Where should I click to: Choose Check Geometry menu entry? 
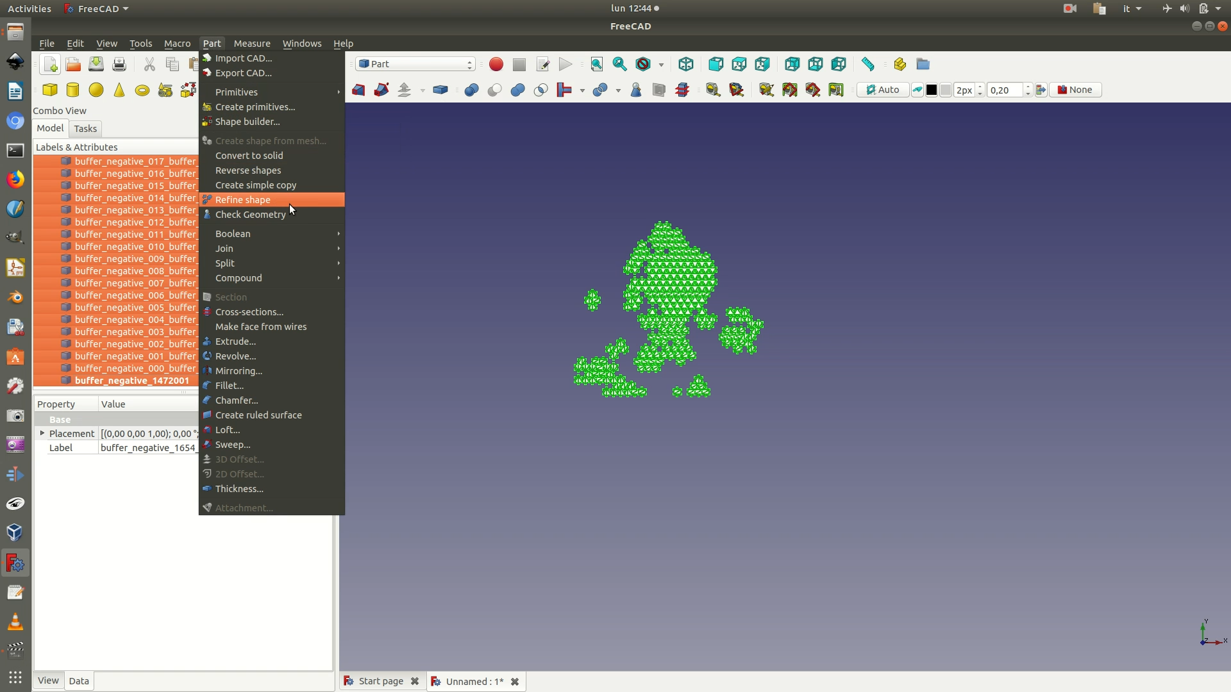click(x=272, y=215)
